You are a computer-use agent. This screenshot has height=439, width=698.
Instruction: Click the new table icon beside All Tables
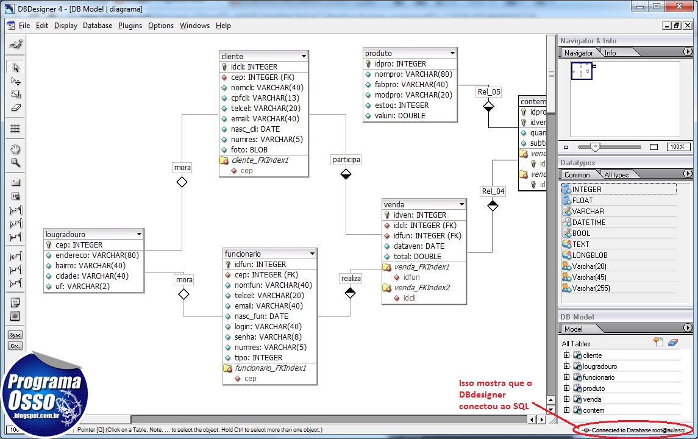pos(658,342)
